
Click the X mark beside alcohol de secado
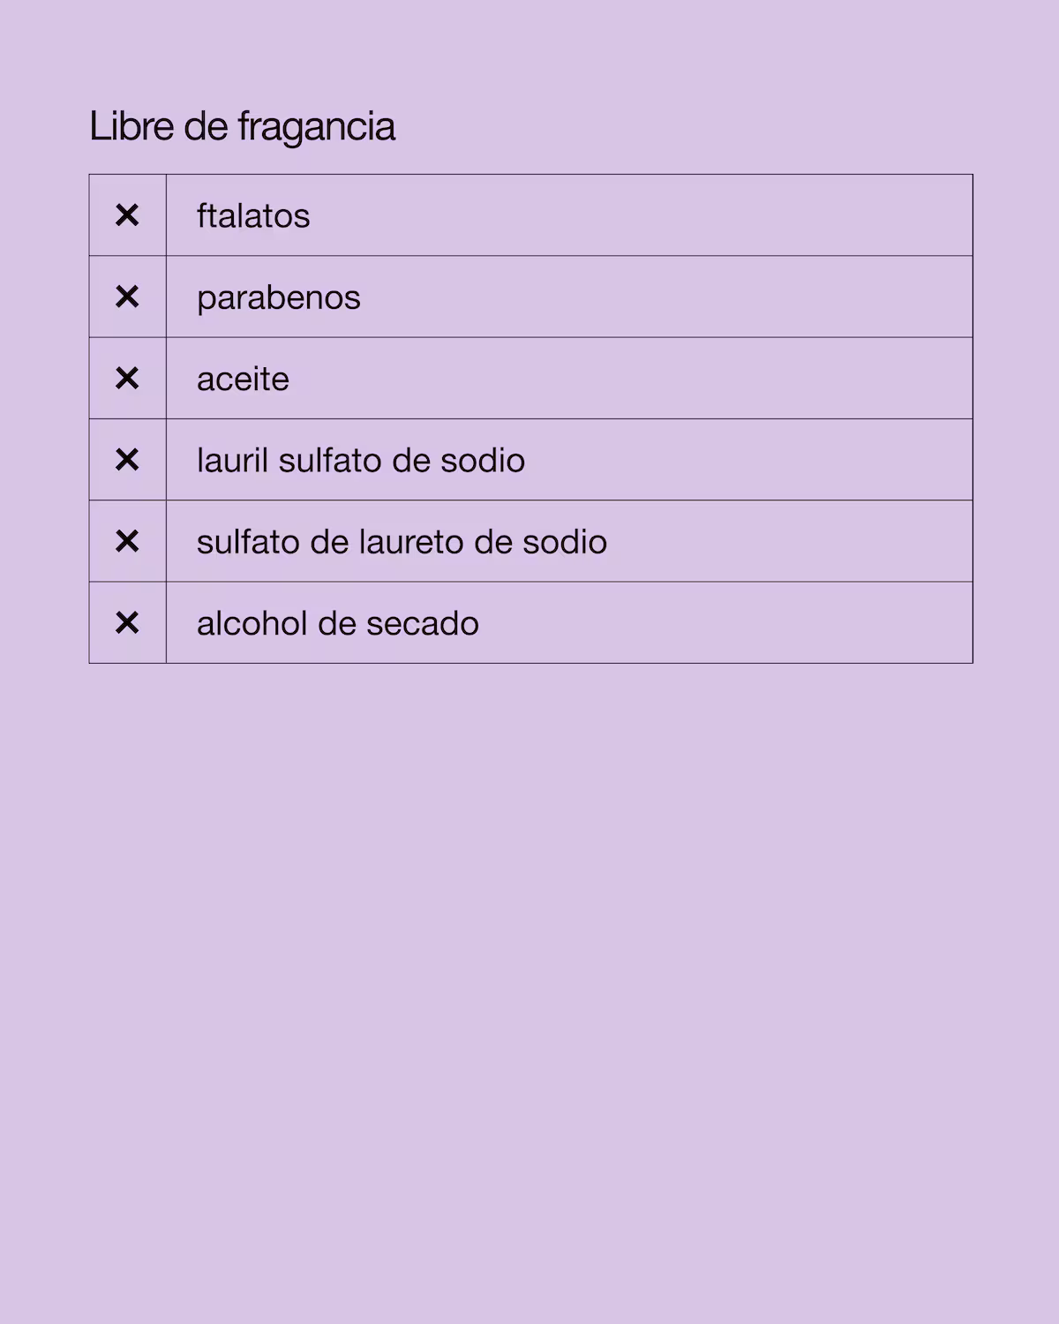[x=127, y=623]
